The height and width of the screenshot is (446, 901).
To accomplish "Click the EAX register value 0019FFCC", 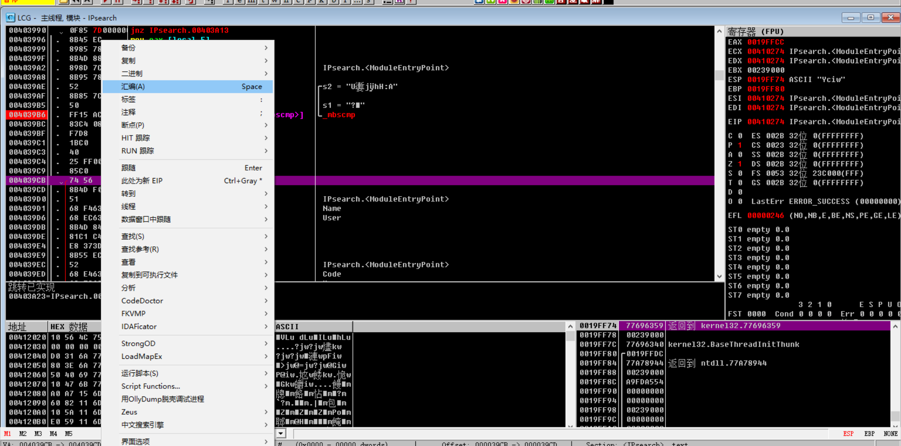I will tap(765, 42).
